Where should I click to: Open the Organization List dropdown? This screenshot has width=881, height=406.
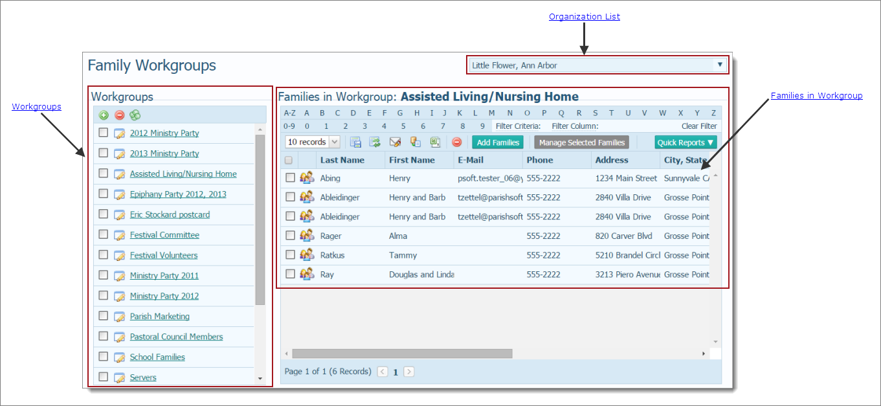point(720,65)
